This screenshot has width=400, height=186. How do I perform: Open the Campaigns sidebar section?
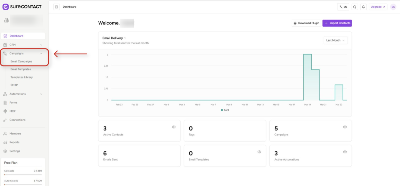23,53
